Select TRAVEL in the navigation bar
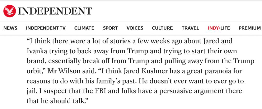Viewport: 262px width, 109px height. pyautogui.click(x=190, y=28)
